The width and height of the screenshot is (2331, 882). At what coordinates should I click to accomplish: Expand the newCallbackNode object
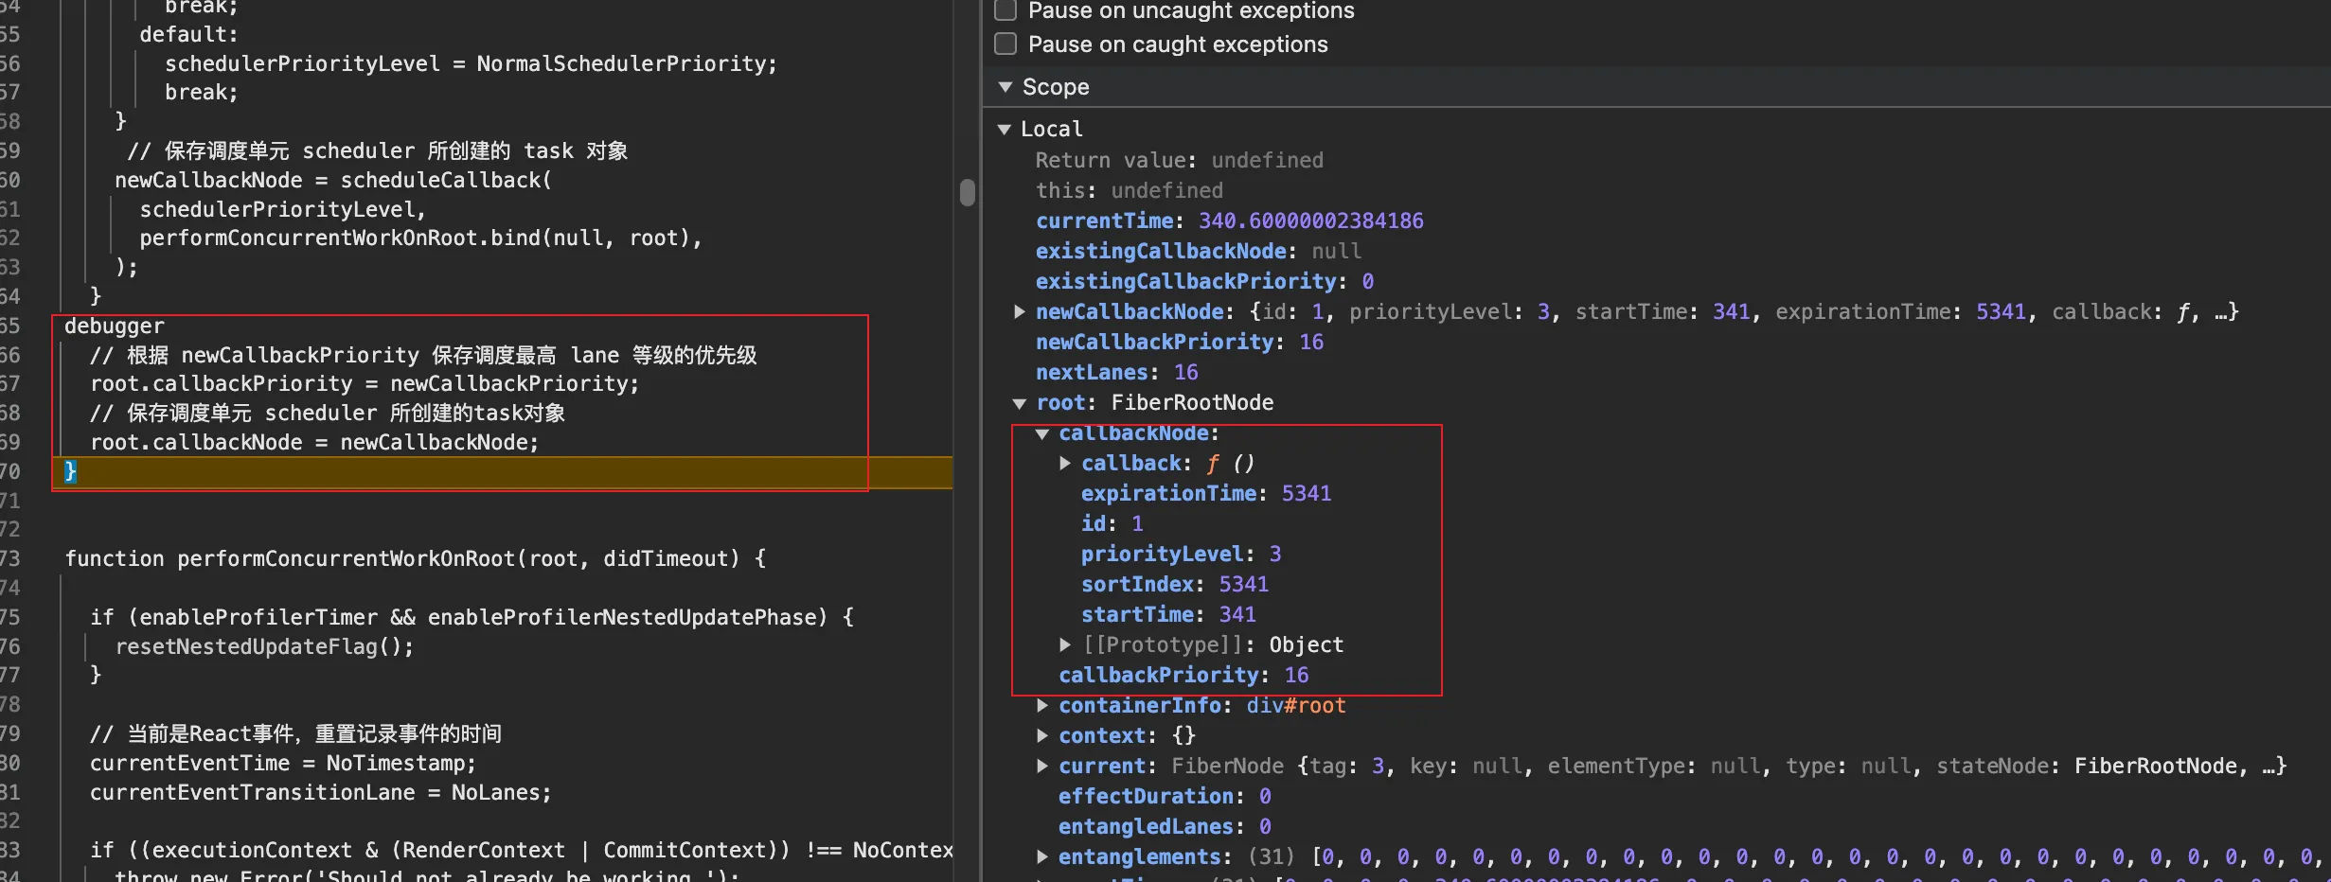click(1020, 311)
